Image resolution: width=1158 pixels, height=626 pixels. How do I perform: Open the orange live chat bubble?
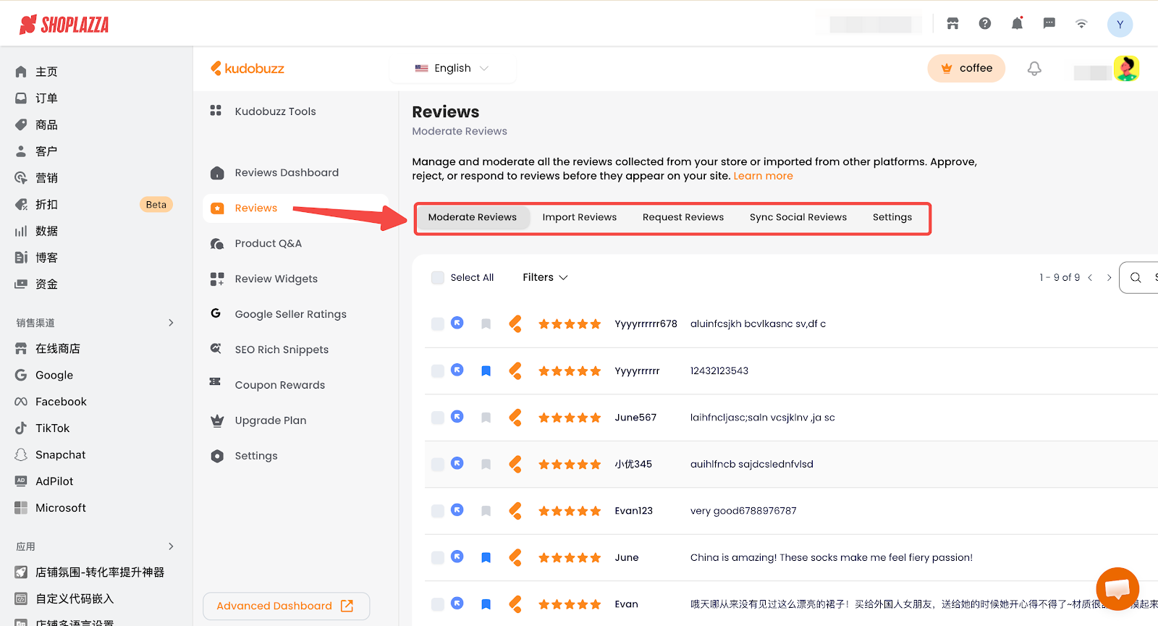[x=1117, y=588]
